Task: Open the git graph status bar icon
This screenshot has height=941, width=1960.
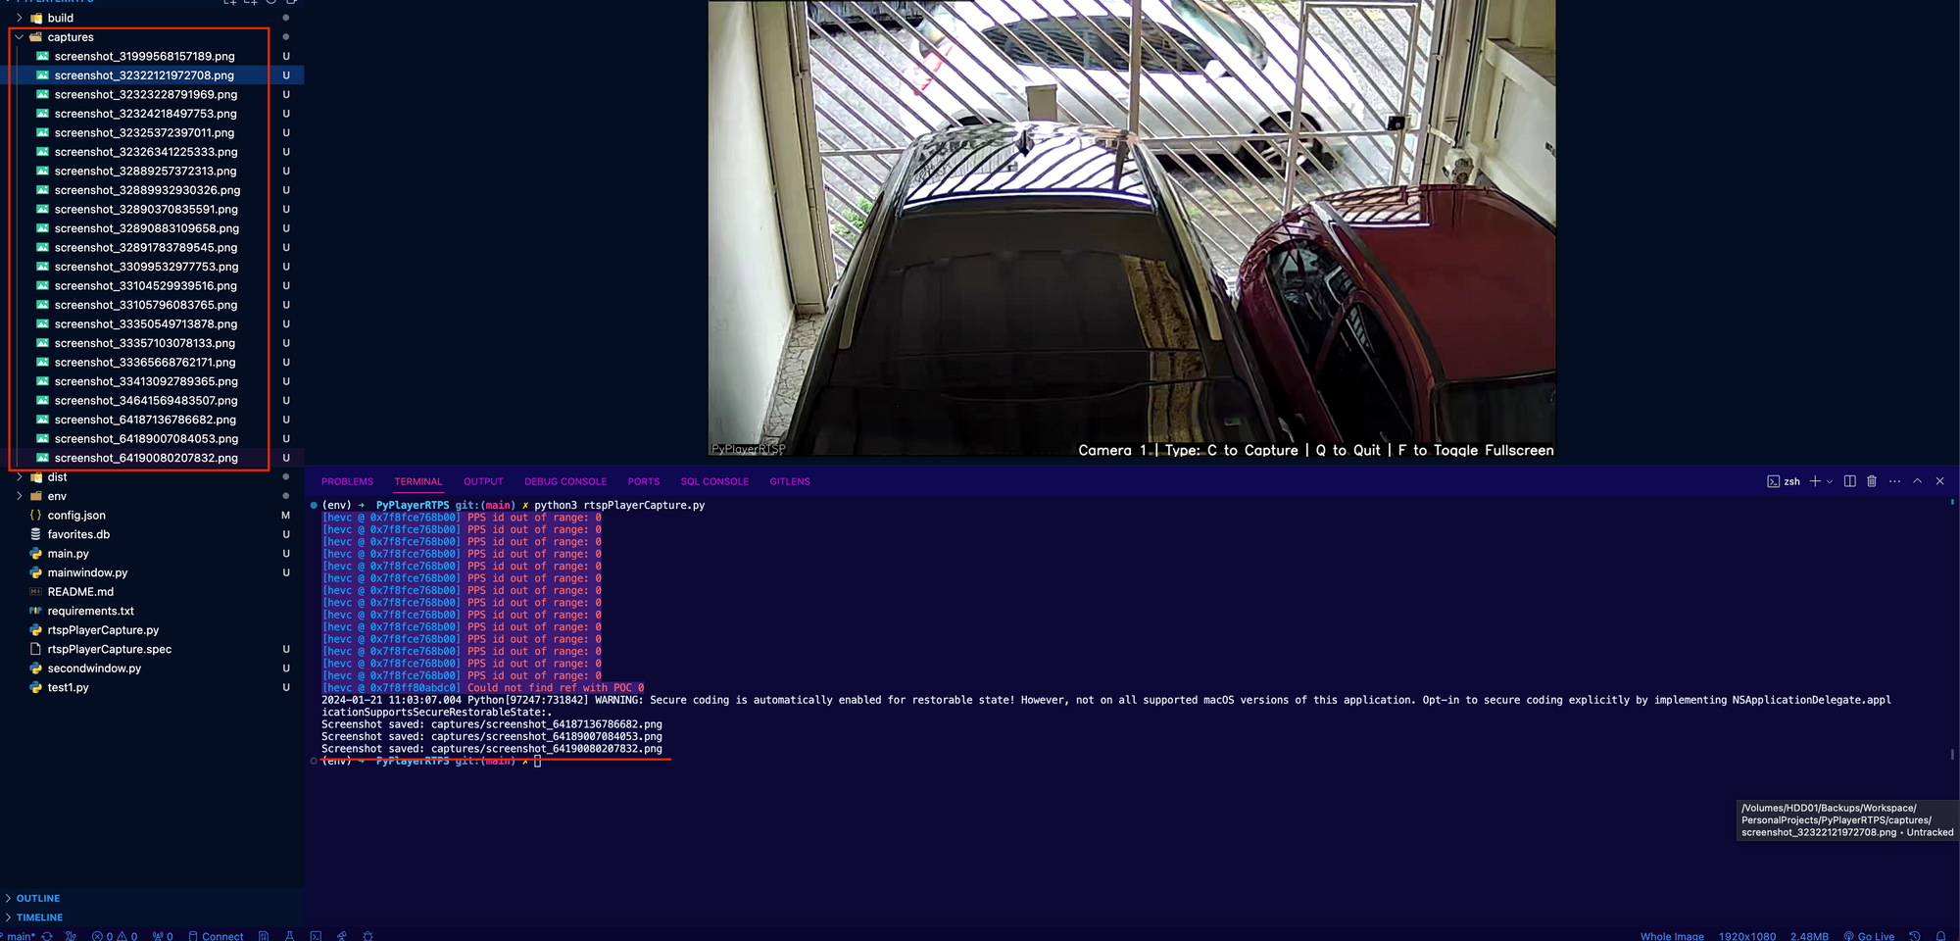Action: pyautogui.click(x=71, y=936)
